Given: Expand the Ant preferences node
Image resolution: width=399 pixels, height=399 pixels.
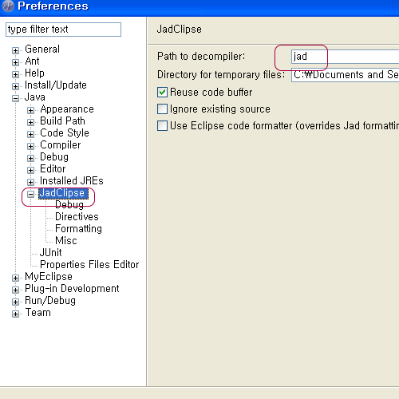Looking at the screenshot, I should click(15, 62).
